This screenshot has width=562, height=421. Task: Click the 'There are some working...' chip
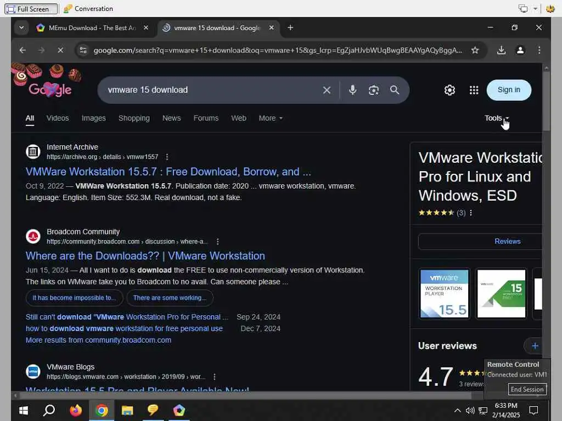pyautogui.click(x=170, y=298)
